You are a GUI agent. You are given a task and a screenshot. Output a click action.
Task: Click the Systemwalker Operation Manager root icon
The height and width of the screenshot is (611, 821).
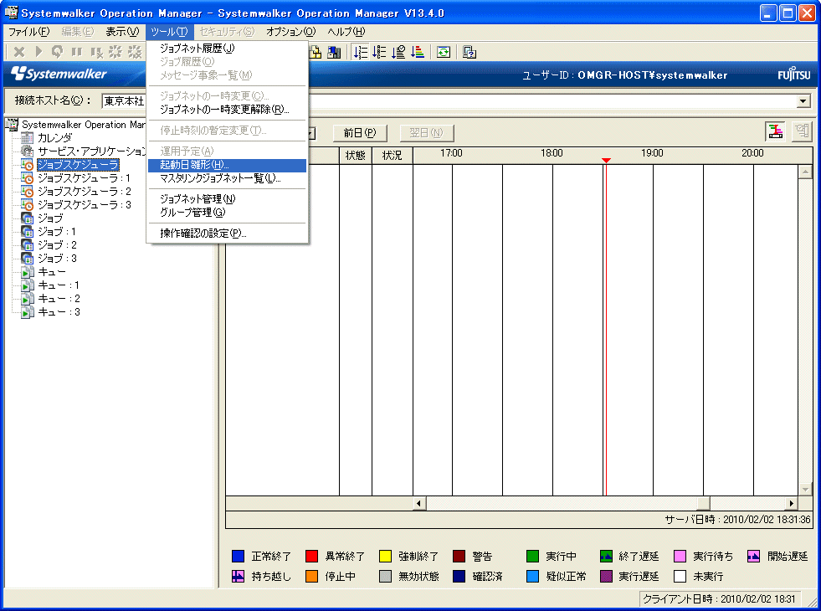point(12,125)
